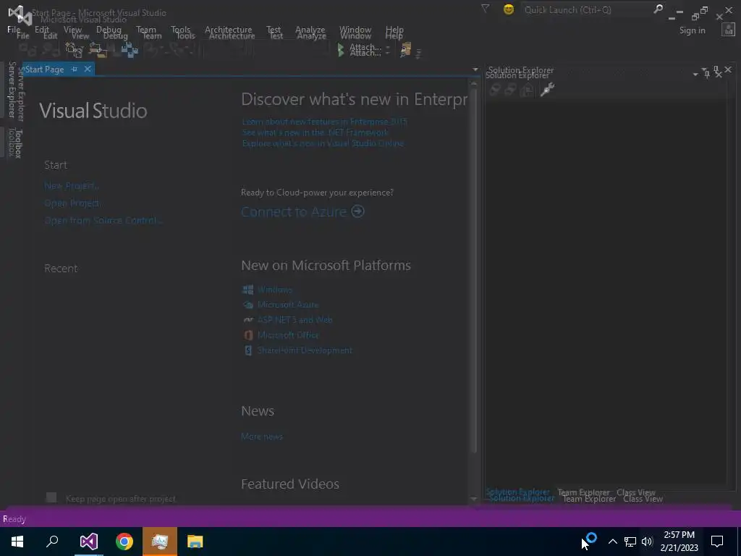Click the Windows logo icon under Platforms

pyautogui.click(x=247, y=290)
